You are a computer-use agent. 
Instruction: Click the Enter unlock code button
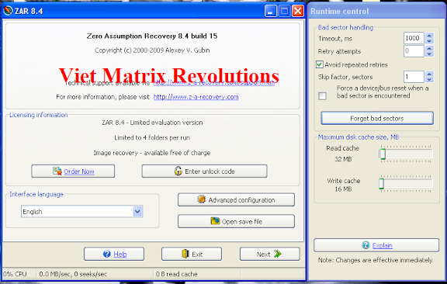[204, 171]
